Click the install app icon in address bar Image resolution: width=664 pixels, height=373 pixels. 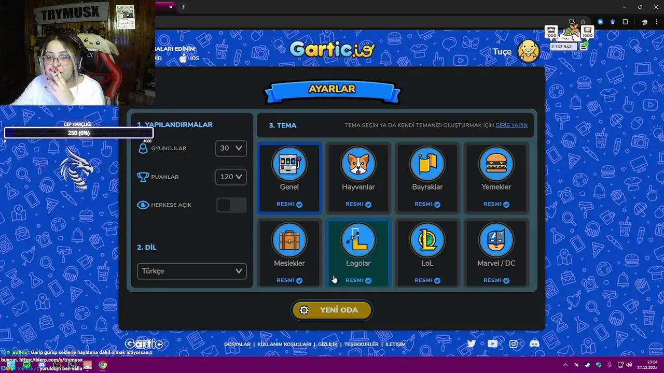pos(572,22)
